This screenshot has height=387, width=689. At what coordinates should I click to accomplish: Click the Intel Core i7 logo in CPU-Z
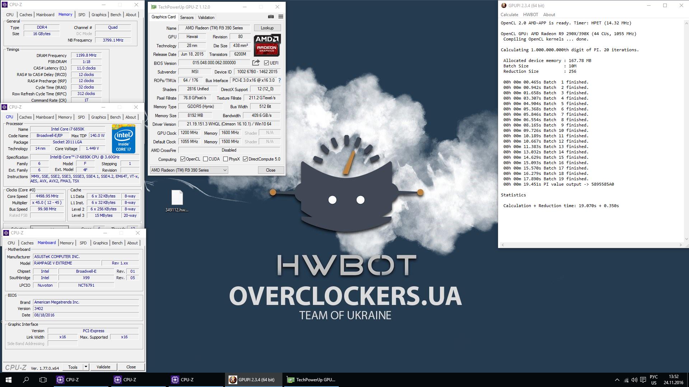tap(123, 139)
